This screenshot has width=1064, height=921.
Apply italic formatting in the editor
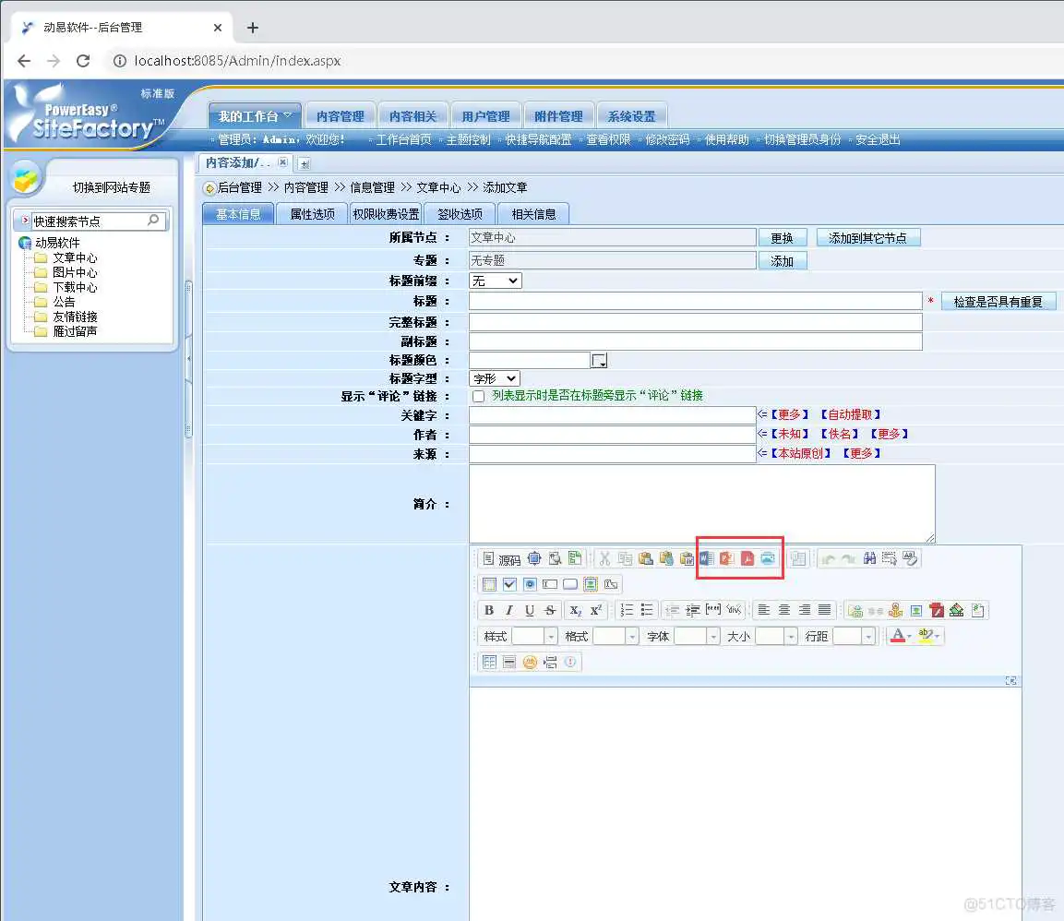click(x=509, y=610)
